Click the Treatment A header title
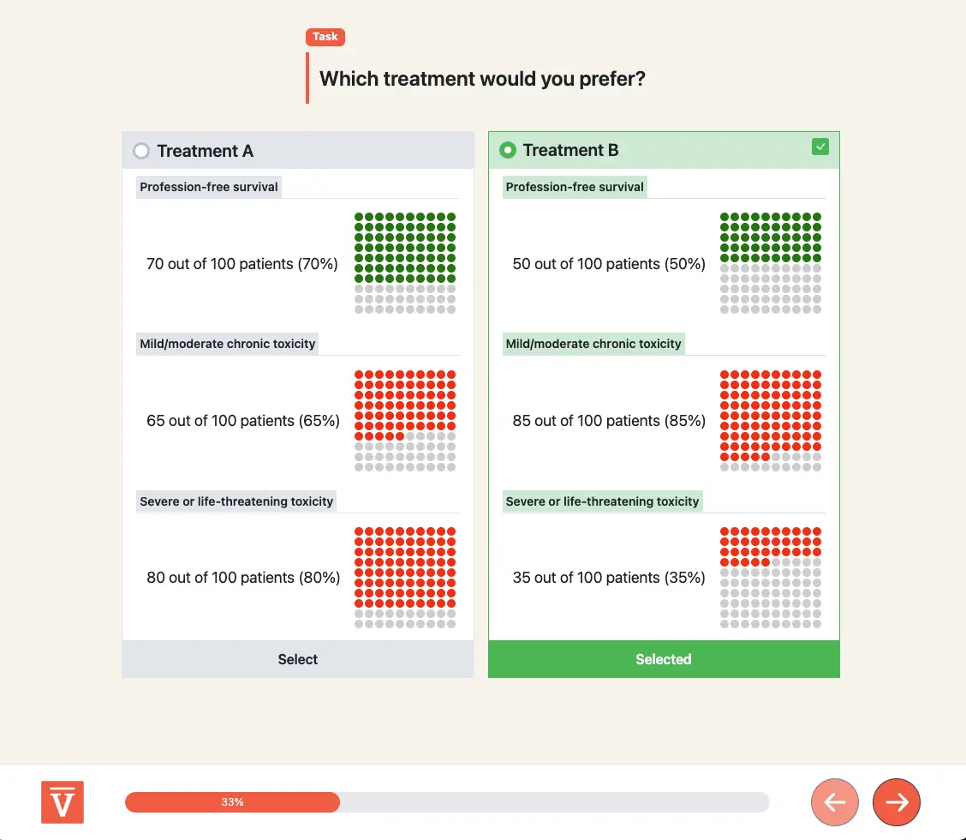 coord(206,151)
